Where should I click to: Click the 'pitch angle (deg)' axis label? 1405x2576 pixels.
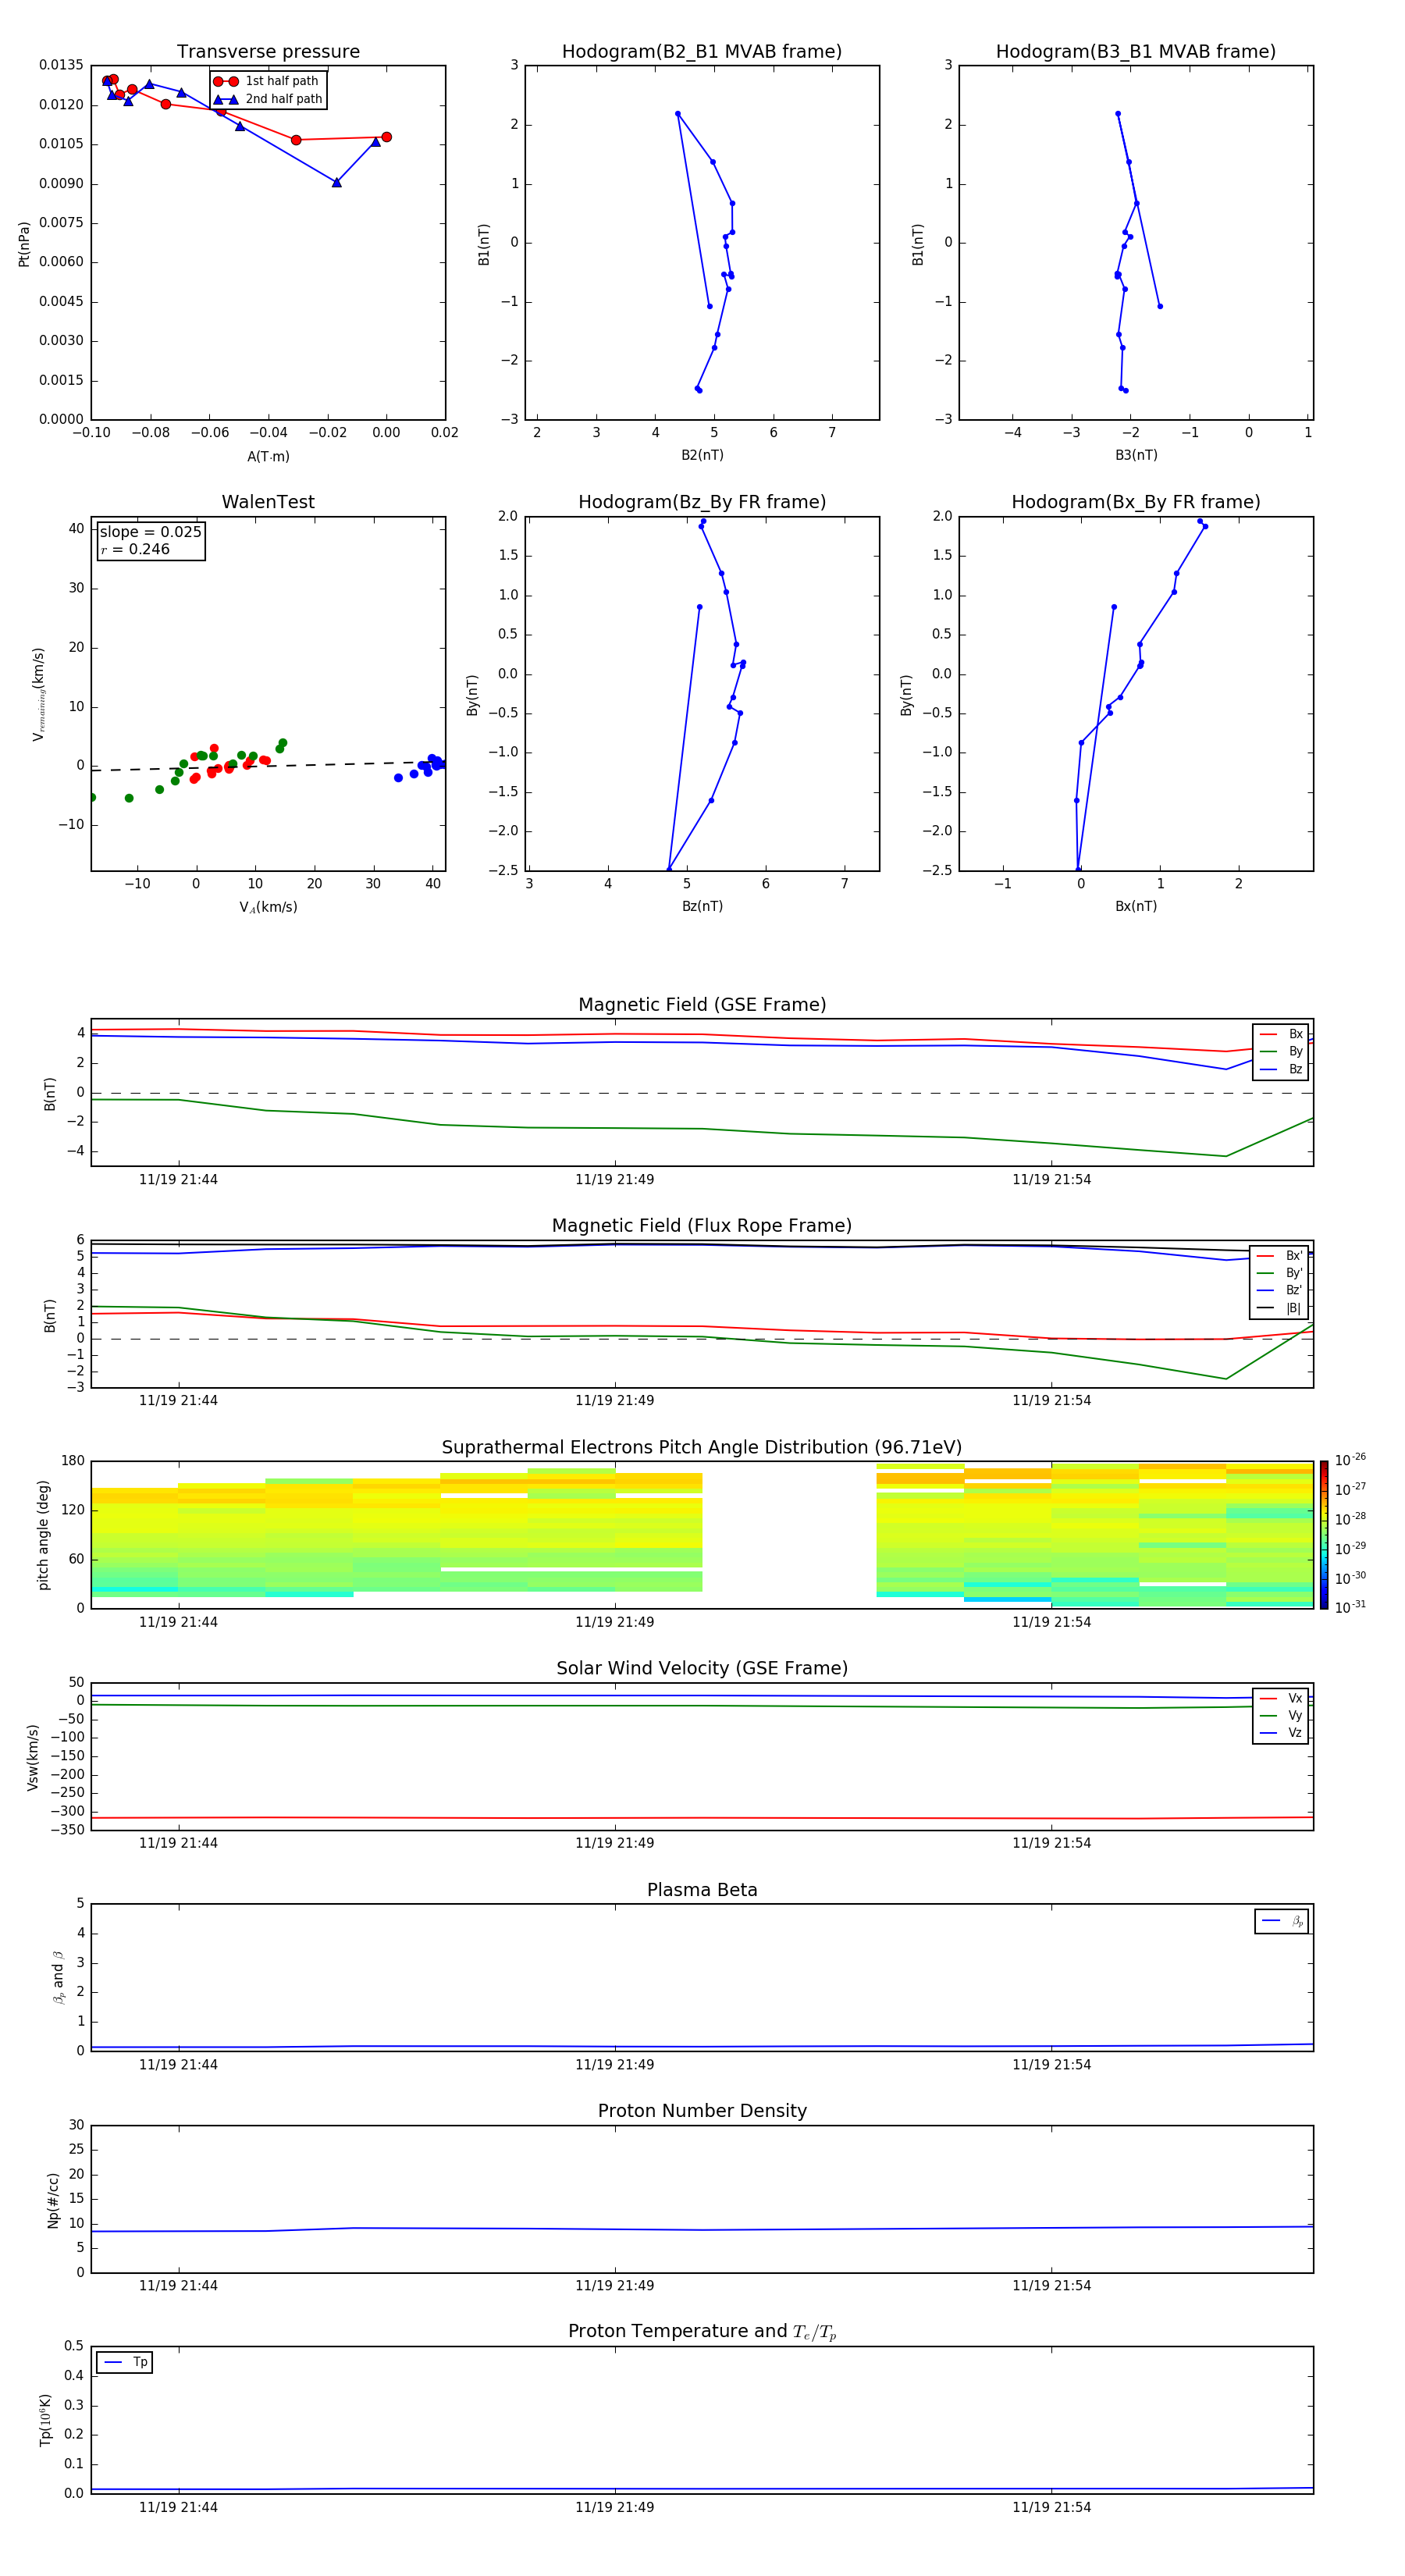click(43, 1535)
